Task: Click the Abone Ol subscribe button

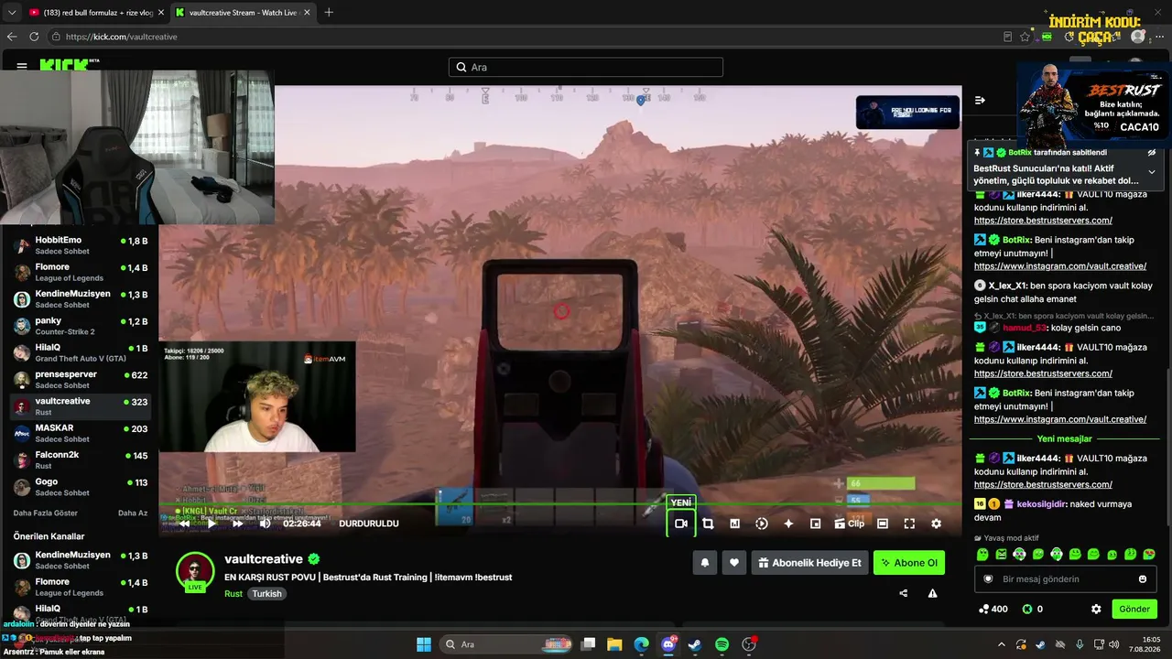Action: point(909,563)
